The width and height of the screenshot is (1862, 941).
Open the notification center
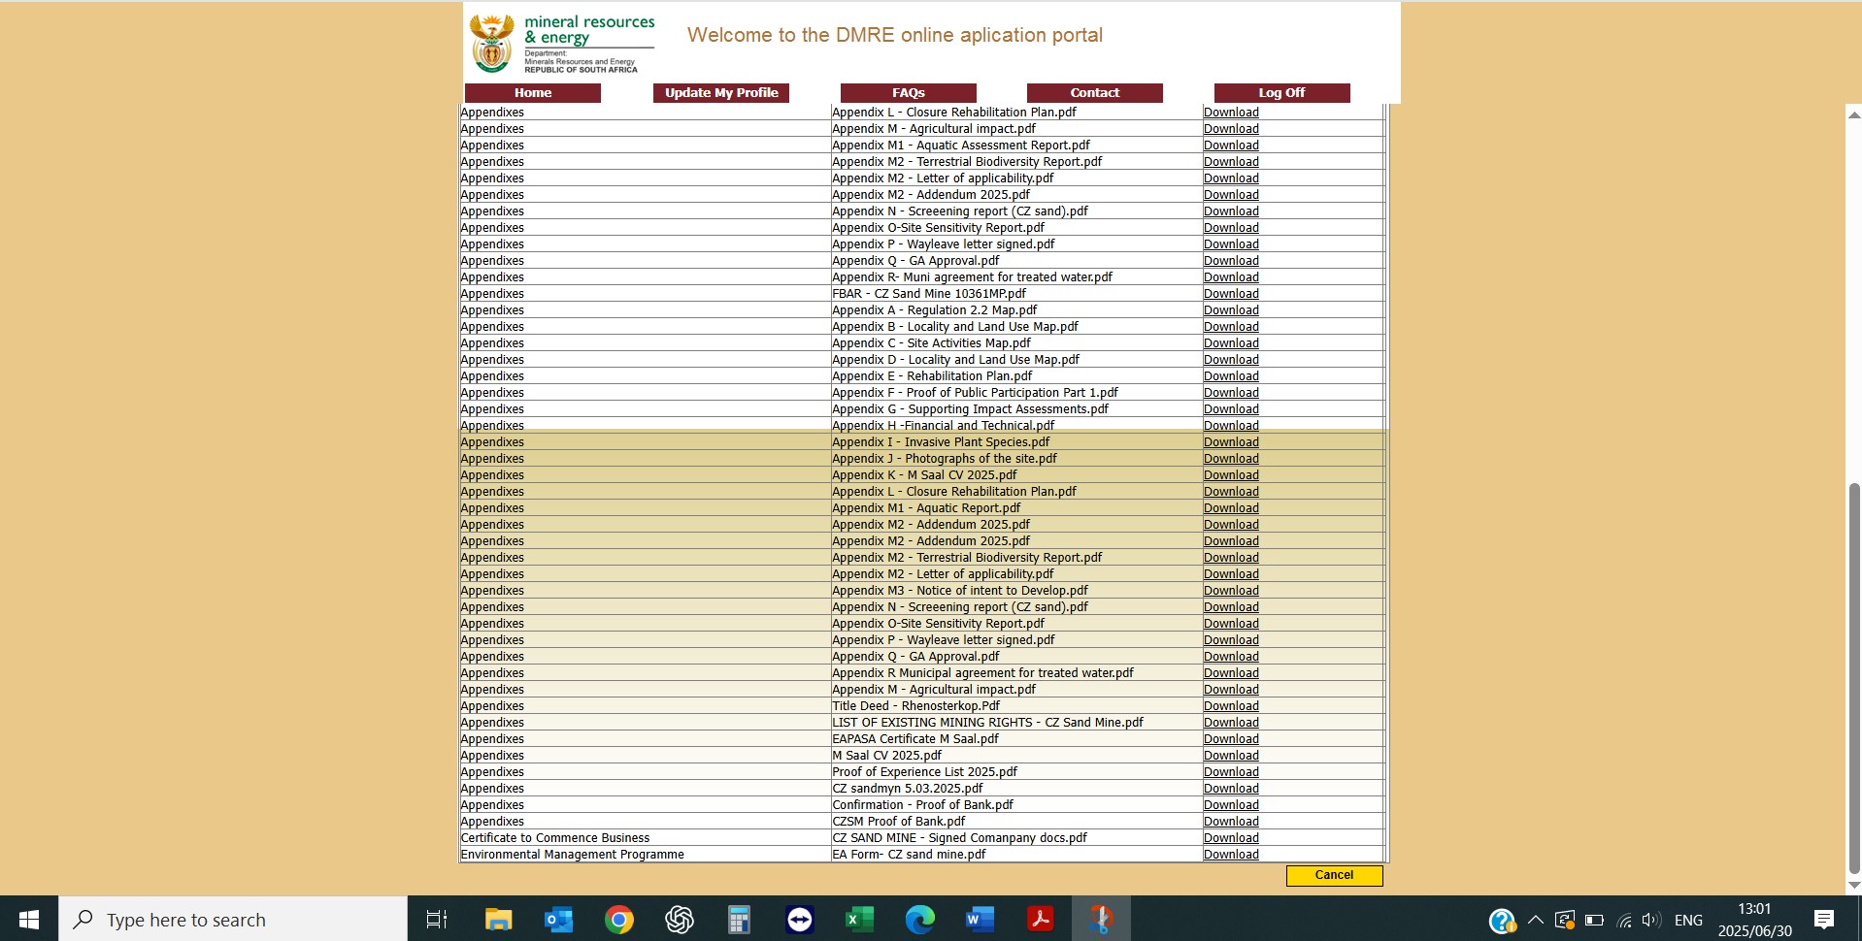point(1823,920)
